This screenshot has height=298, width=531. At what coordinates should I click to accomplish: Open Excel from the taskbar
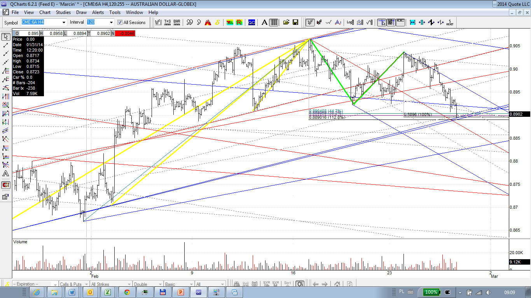[x=108, y=292]
